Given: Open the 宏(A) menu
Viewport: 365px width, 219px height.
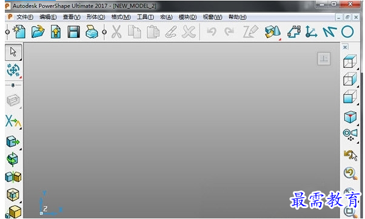Looking at the screenshot, I should click(166, 17).
